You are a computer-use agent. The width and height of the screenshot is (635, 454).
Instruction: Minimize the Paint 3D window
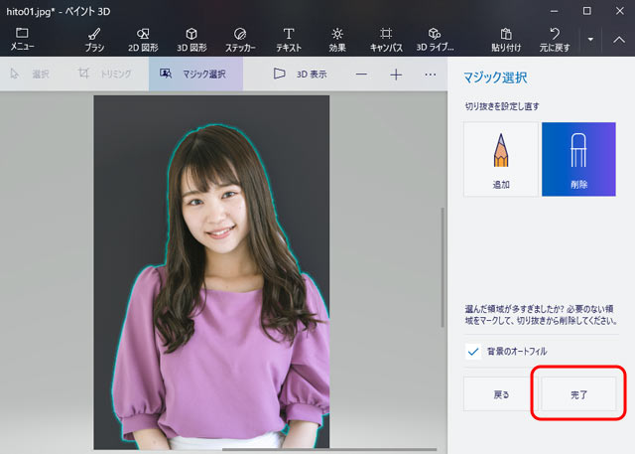554,11
